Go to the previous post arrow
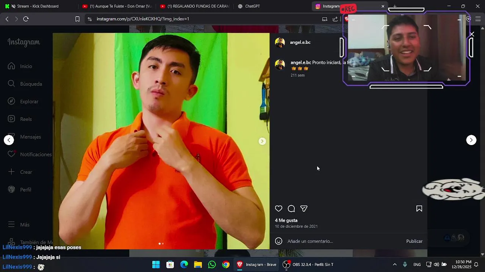 click(9, 140)
